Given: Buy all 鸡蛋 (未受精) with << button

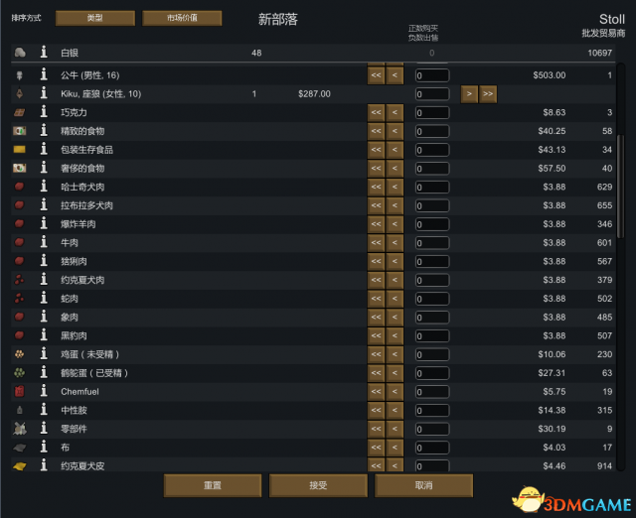Looking at the screenshot, I should pos(376,355).
